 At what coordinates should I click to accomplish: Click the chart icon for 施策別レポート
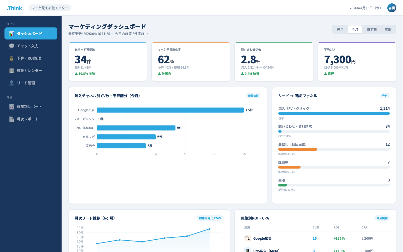[x=11, y=107]
